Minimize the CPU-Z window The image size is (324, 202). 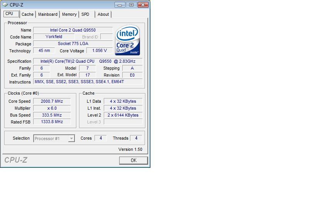(120, 5)
